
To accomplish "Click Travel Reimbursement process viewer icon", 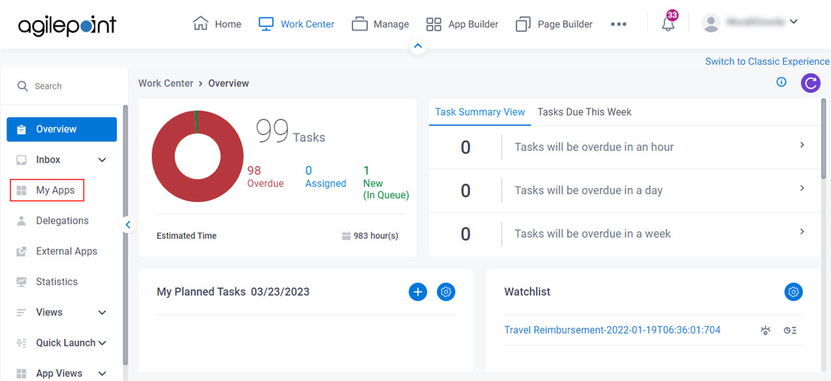I will click(766, 330).
